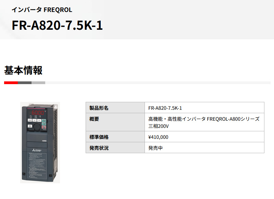
Task: Click the 基本情報 section heading
Action: click(23, 70)
